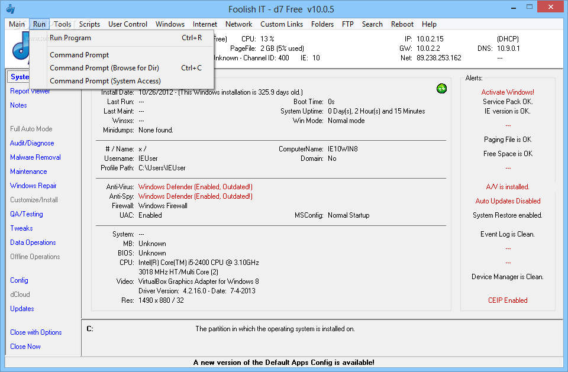
Task: Open the Tools menu
Action: tap(62, 24)
